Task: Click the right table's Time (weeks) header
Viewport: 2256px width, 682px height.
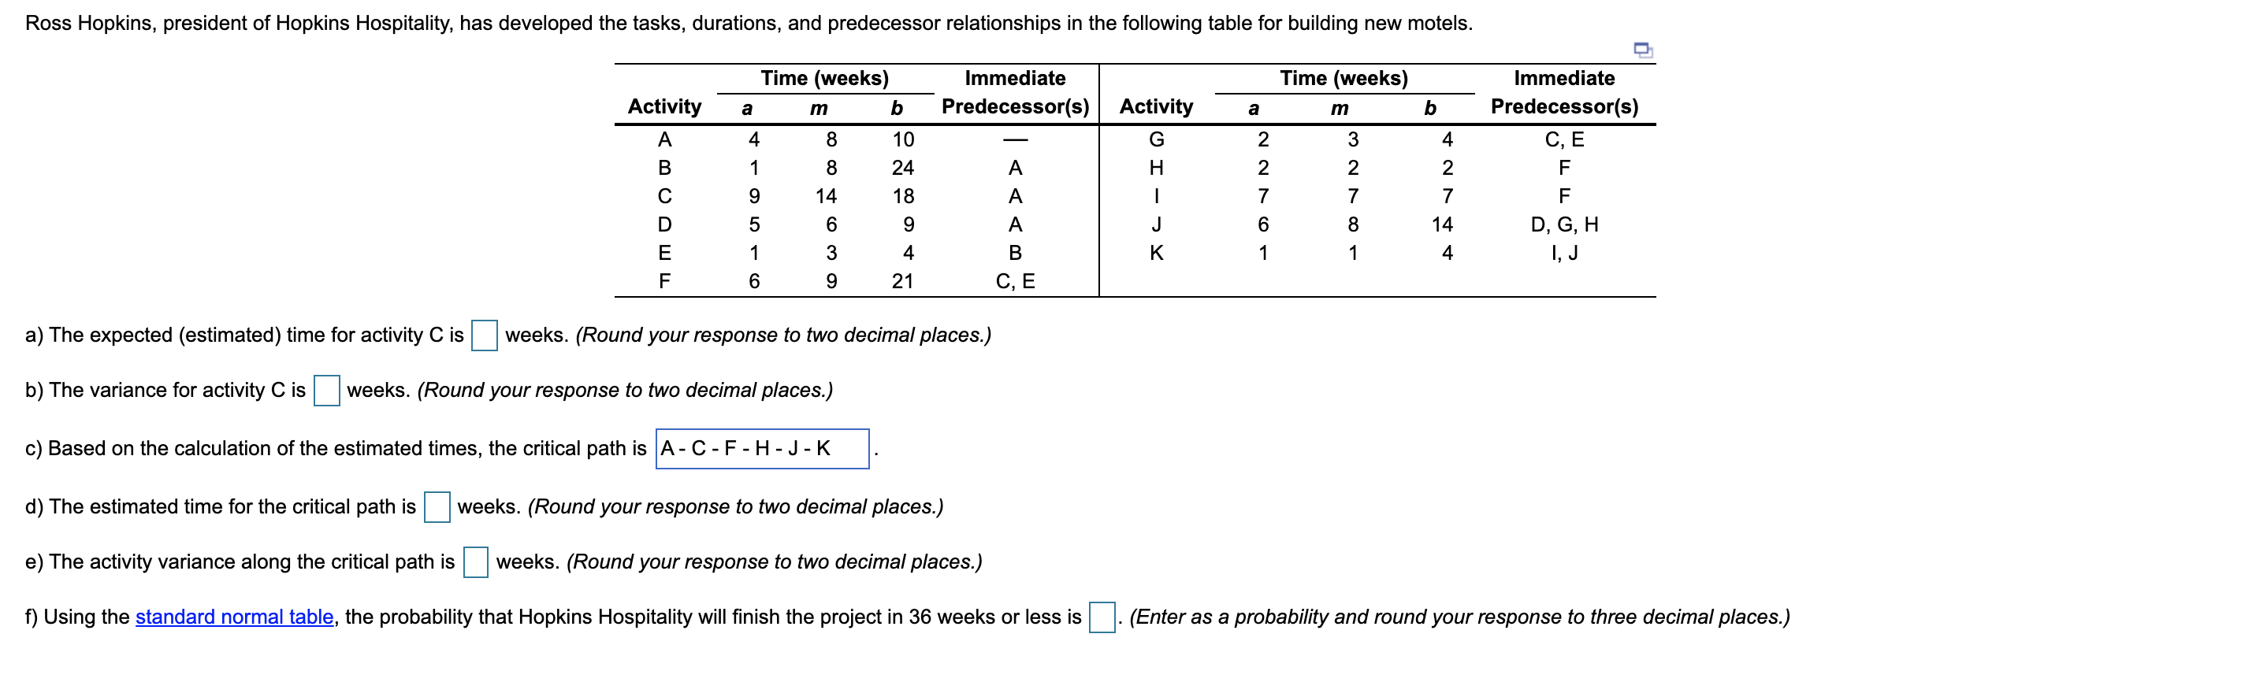Action: [x=1344, y=79]
